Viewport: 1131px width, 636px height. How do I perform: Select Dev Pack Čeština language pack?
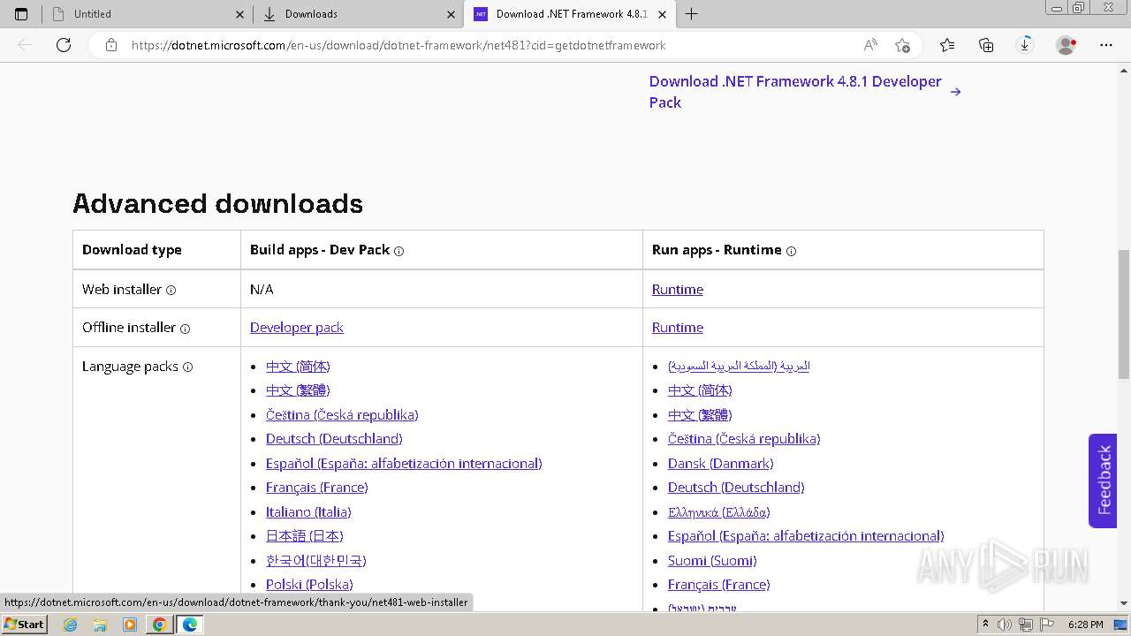click(x=342, y=414)
